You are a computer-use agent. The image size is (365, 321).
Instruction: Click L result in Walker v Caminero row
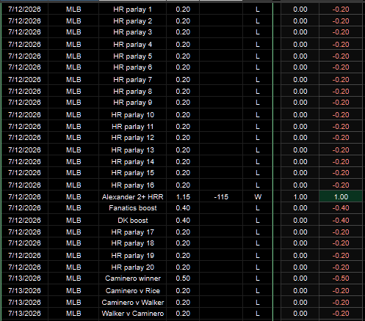[258, 314]
